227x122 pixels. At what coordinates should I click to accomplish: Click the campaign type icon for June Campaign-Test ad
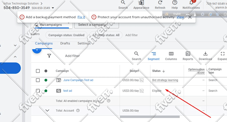coord(58,80)
